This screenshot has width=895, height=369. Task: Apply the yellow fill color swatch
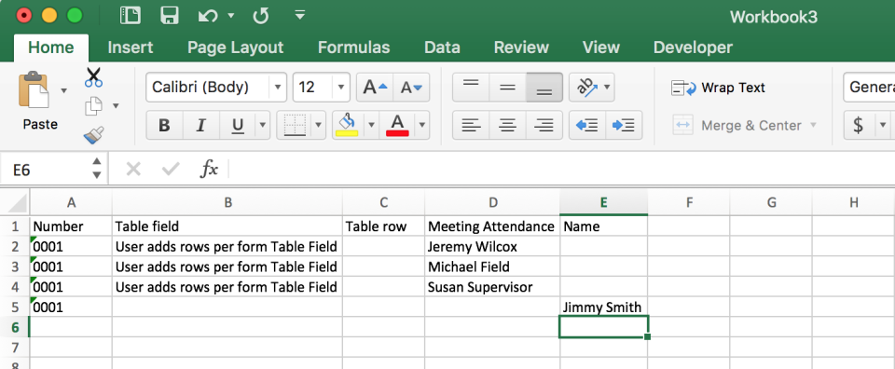(347, 125)
